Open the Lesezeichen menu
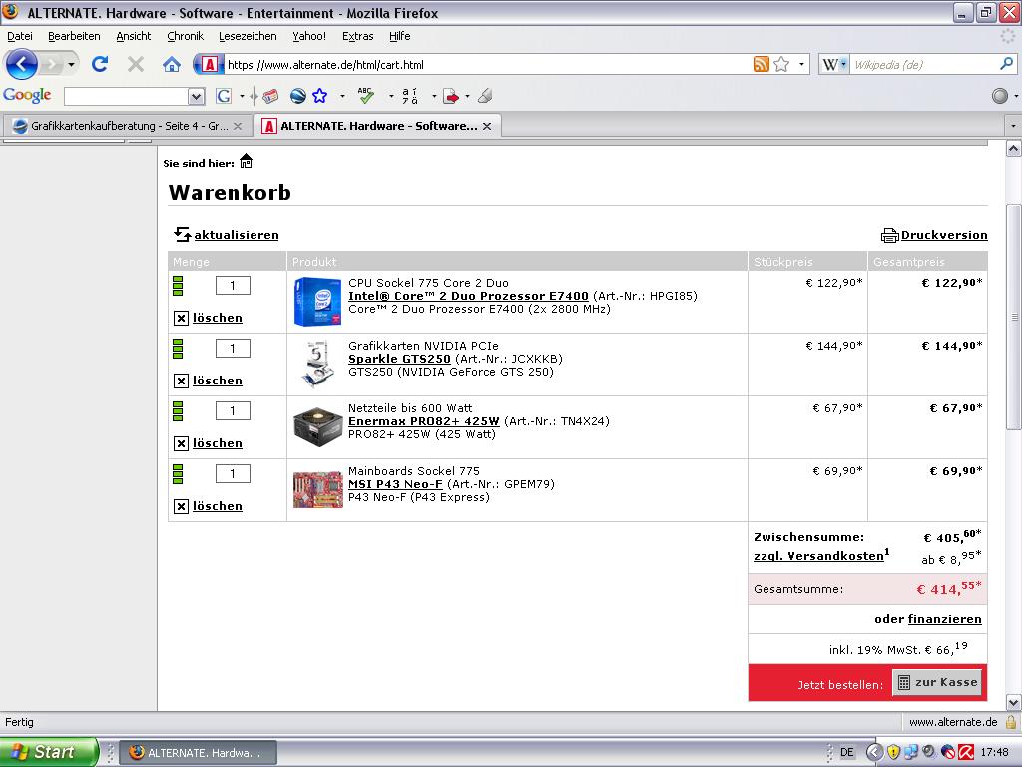This screenshot has width=1022, height=767. pos(248,36)
